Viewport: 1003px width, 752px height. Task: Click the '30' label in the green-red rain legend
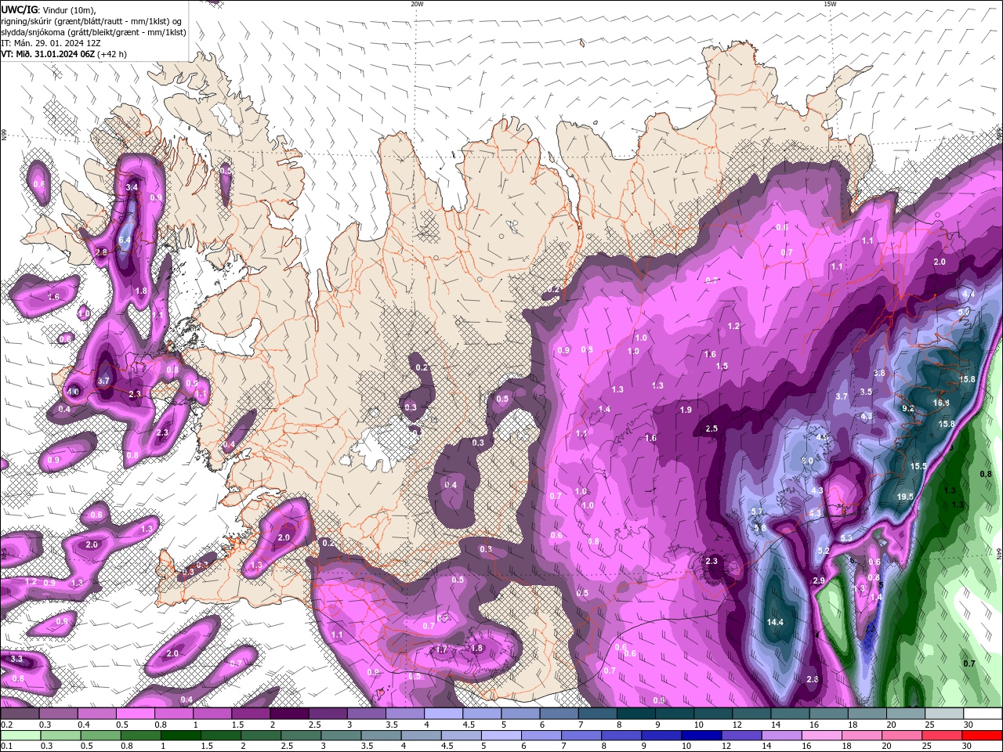[x=969, y=746]
